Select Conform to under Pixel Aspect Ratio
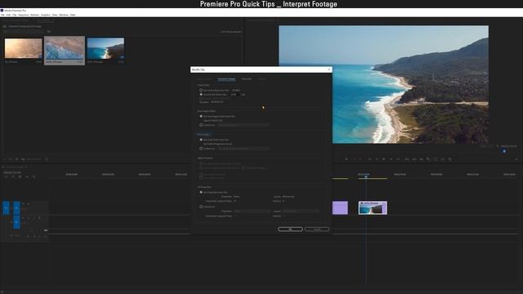The width and height of the screenshot is (523, 294). (x=201, y=125)
